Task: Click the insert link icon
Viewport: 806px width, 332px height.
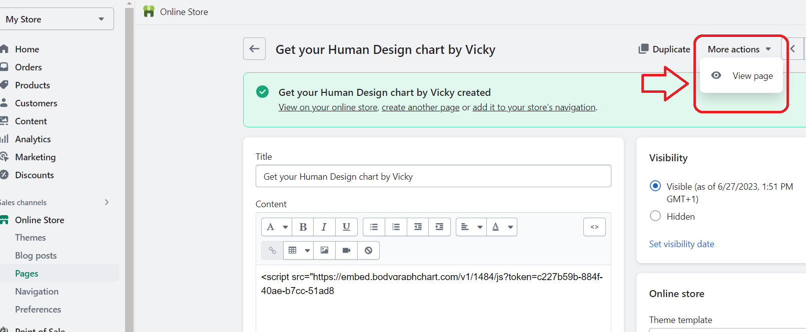Action: [x=272, y=251]
